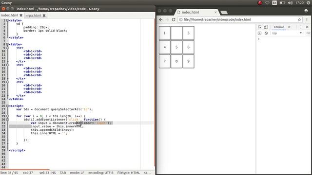
Task: Click 'encoding: UTF-8' in Geany status bar
Action: click(101, 173)
